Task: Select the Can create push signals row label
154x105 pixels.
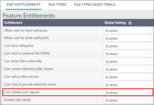Action: click(x=22, y=92)
